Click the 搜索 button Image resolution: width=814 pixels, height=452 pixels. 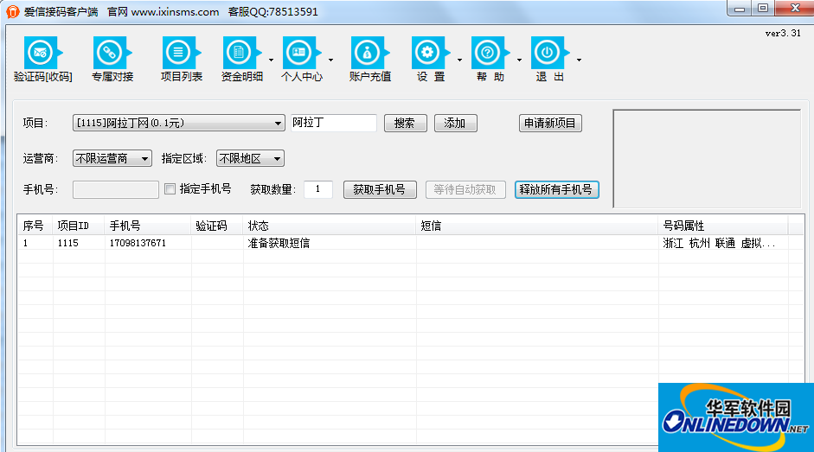(406, 123)
